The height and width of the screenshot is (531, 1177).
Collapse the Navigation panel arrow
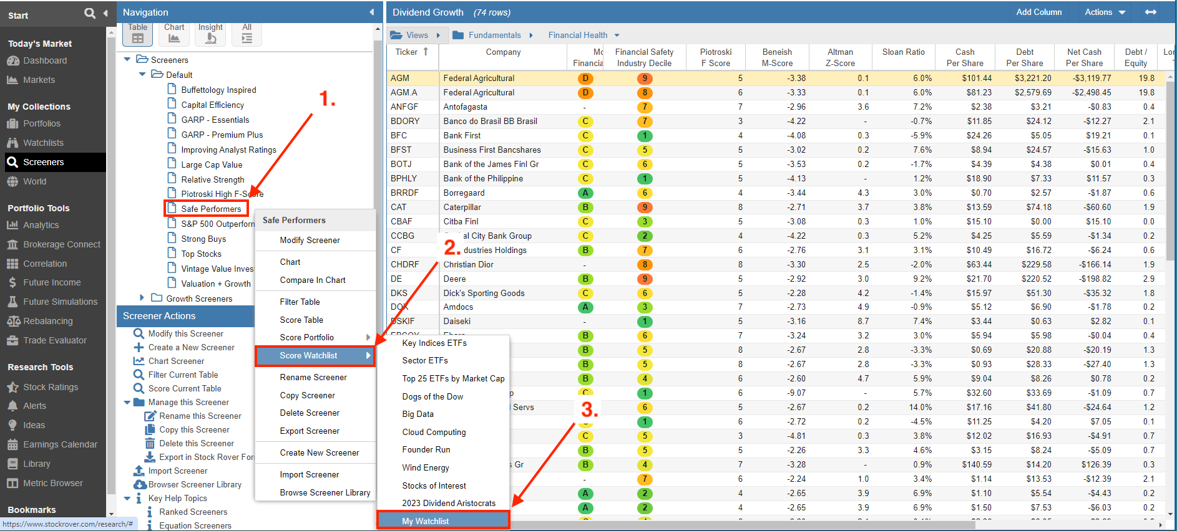point(372,12)
